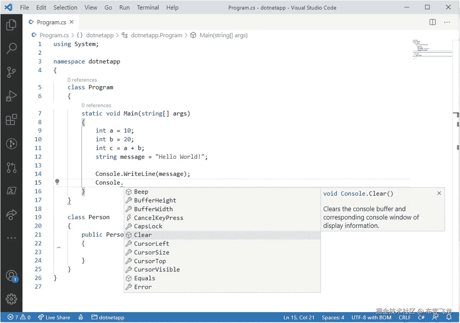Click the Live Share status bar button
460x323 pixels.
54,317
